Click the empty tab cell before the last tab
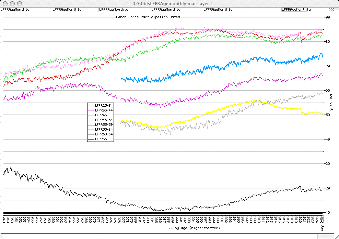Image resolution: width=339 pixels, height=239 pixels. tap(268, 10)
